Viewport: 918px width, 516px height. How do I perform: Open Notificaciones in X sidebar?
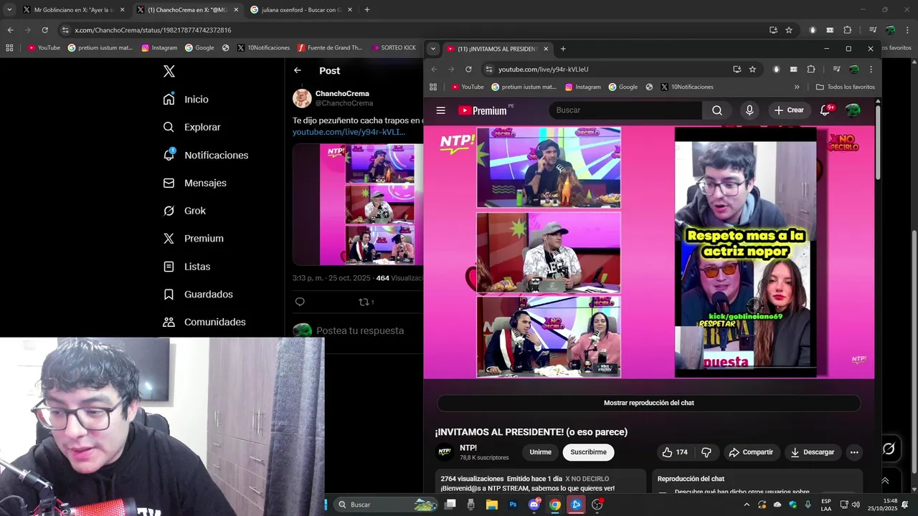[206, 155]
